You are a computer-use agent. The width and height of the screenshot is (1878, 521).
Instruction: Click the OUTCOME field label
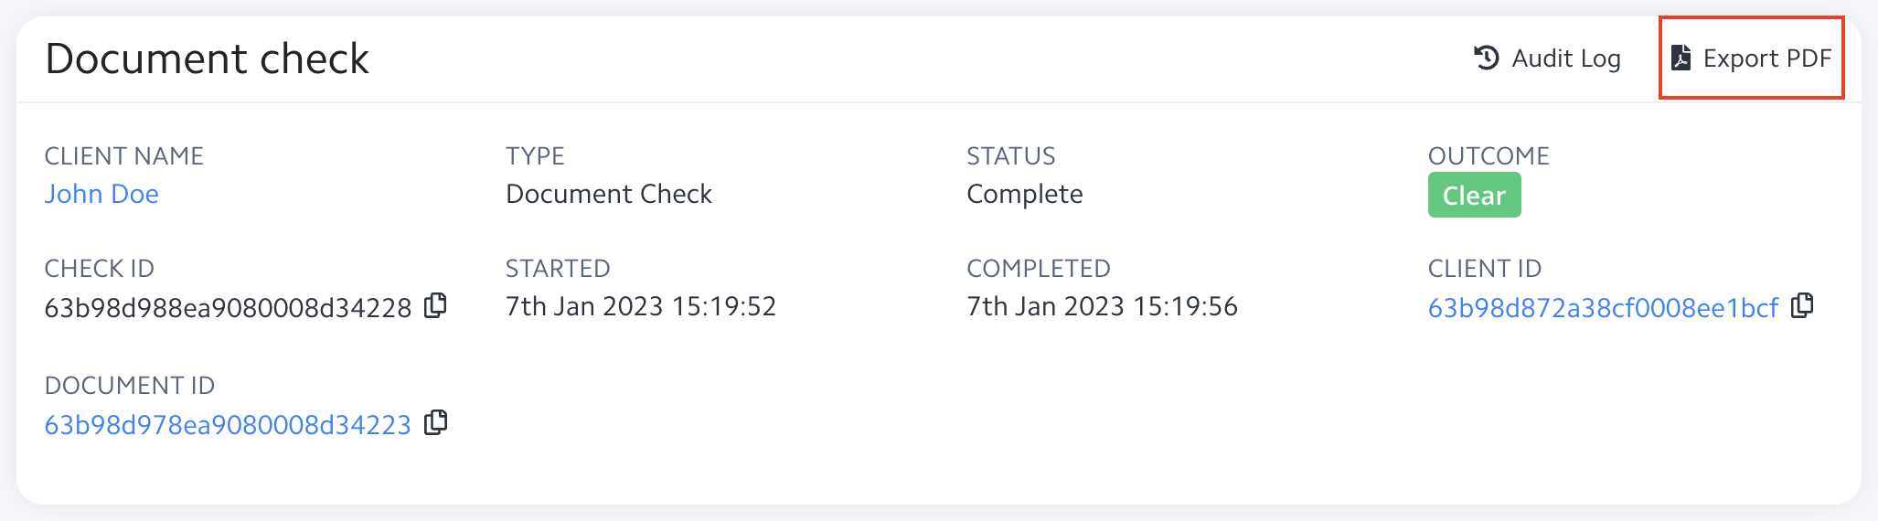(x=1488, y=156)
